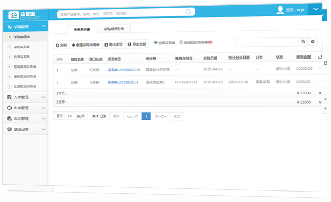Open the 批准取消采购单 sidebar item
This screenshot has width=331, height=202.
(25, 87)
